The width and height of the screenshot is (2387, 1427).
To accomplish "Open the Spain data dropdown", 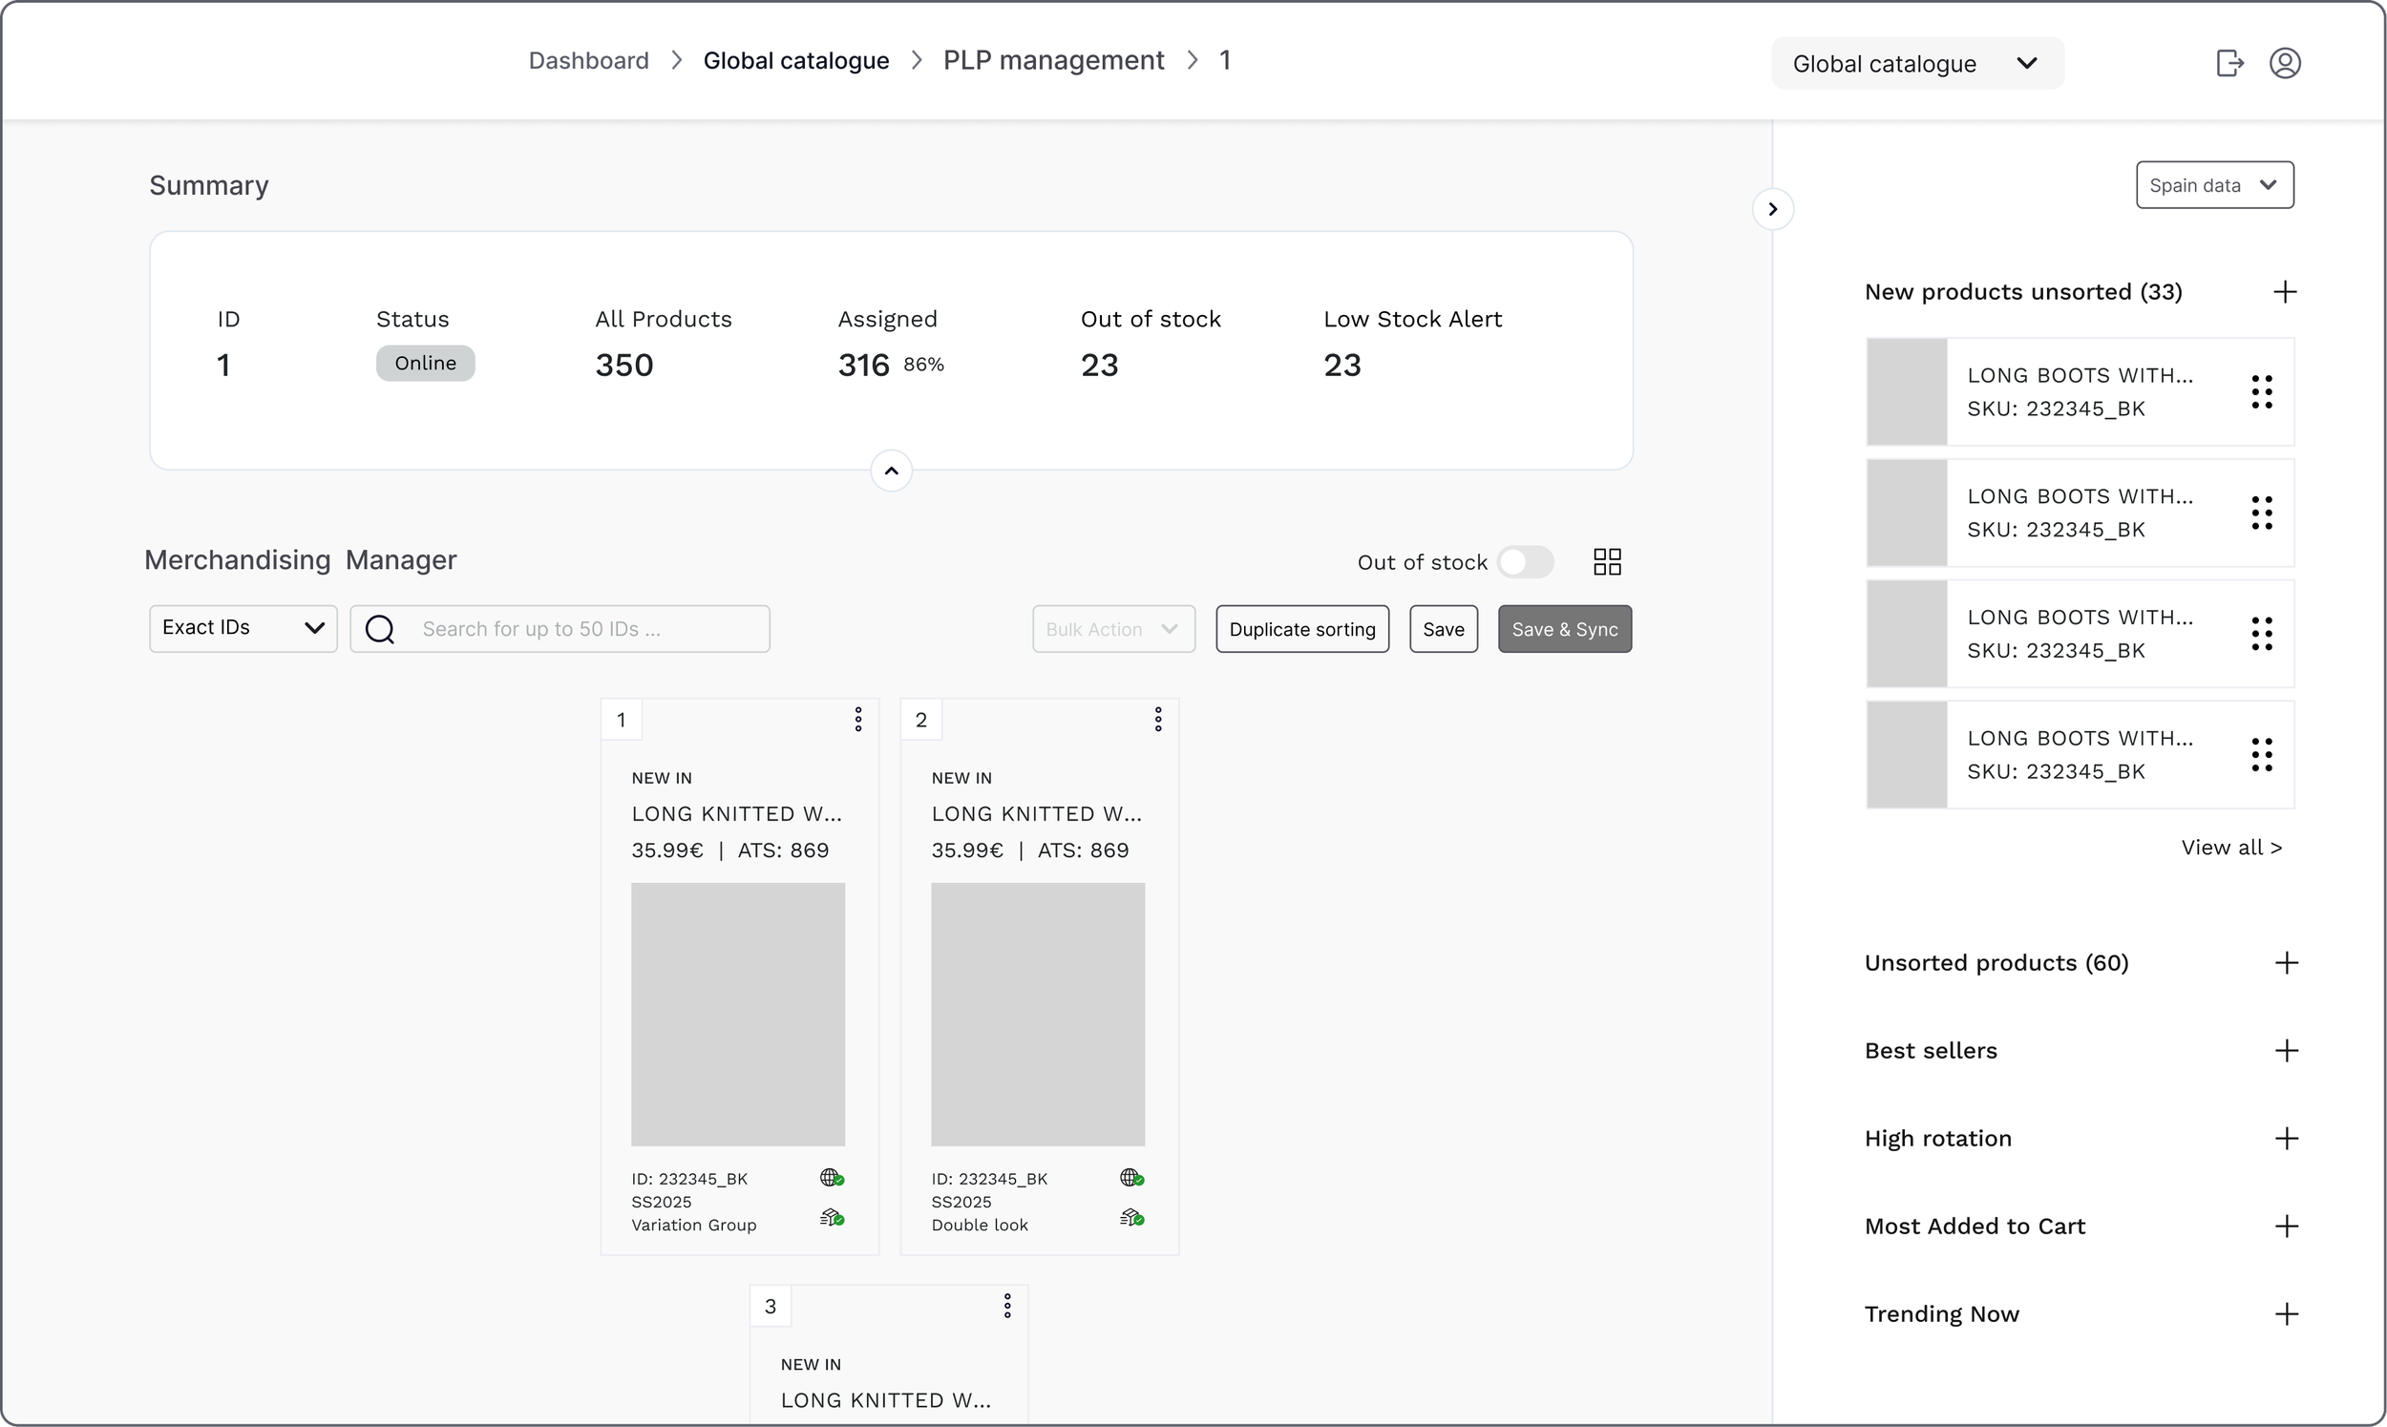I will [x=2214, y=184].
